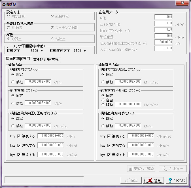Click the αE0(常時用) value field
The image size is (191, 188).
click(x=164, y=23)
